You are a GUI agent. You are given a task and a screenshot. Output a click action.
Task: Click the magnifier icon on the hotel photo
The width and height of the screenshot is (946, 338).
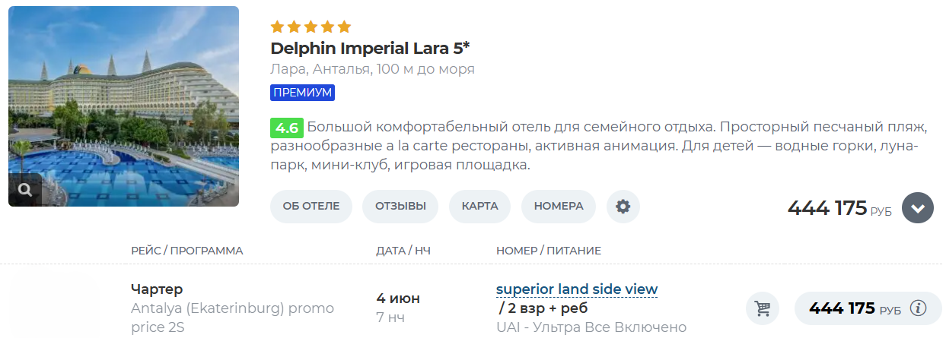coord(25,190)
